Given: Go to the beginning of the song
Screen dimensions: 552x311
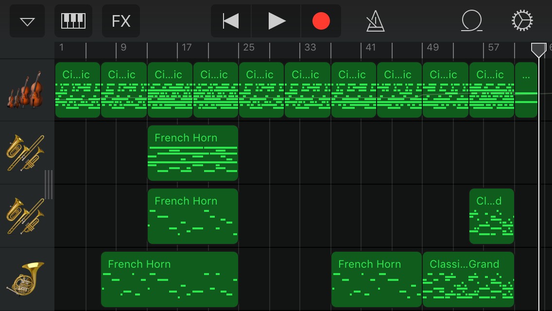Looking at the screenshot, I should tap(231, 21).
